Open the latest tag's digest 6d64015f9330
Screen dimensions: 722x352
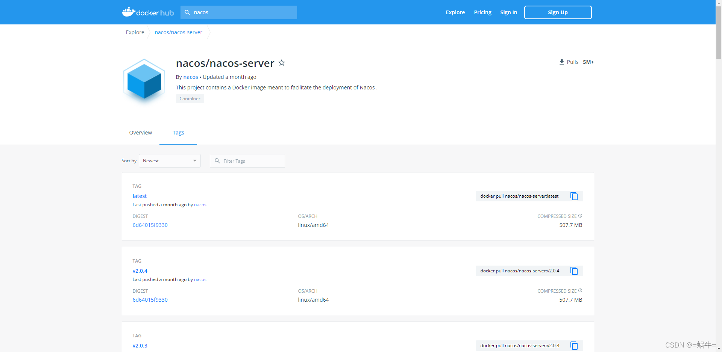pyautogui.click(x=150, y=225)
